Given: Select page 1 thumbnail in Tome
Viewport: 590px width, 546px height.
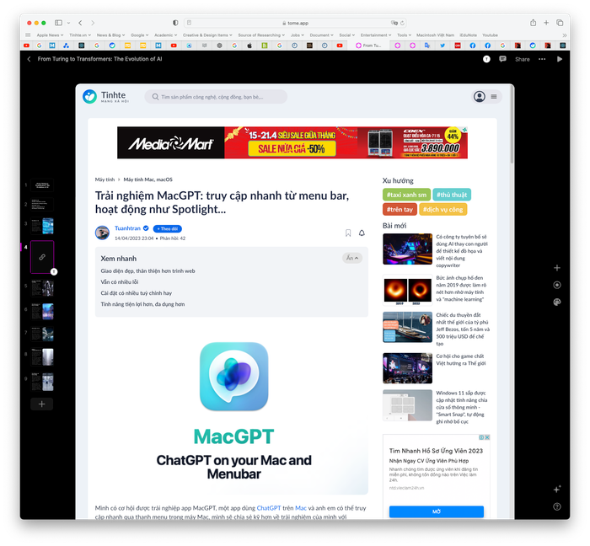Looking at the screenshot, I should [42, 185].
